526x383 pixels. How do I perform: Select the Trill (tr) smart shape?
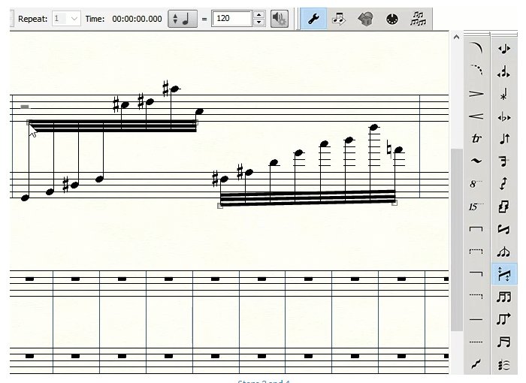[476, 138]
